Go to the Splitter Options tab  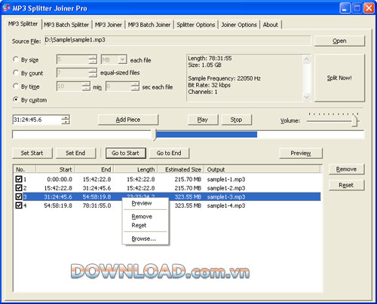196,25
